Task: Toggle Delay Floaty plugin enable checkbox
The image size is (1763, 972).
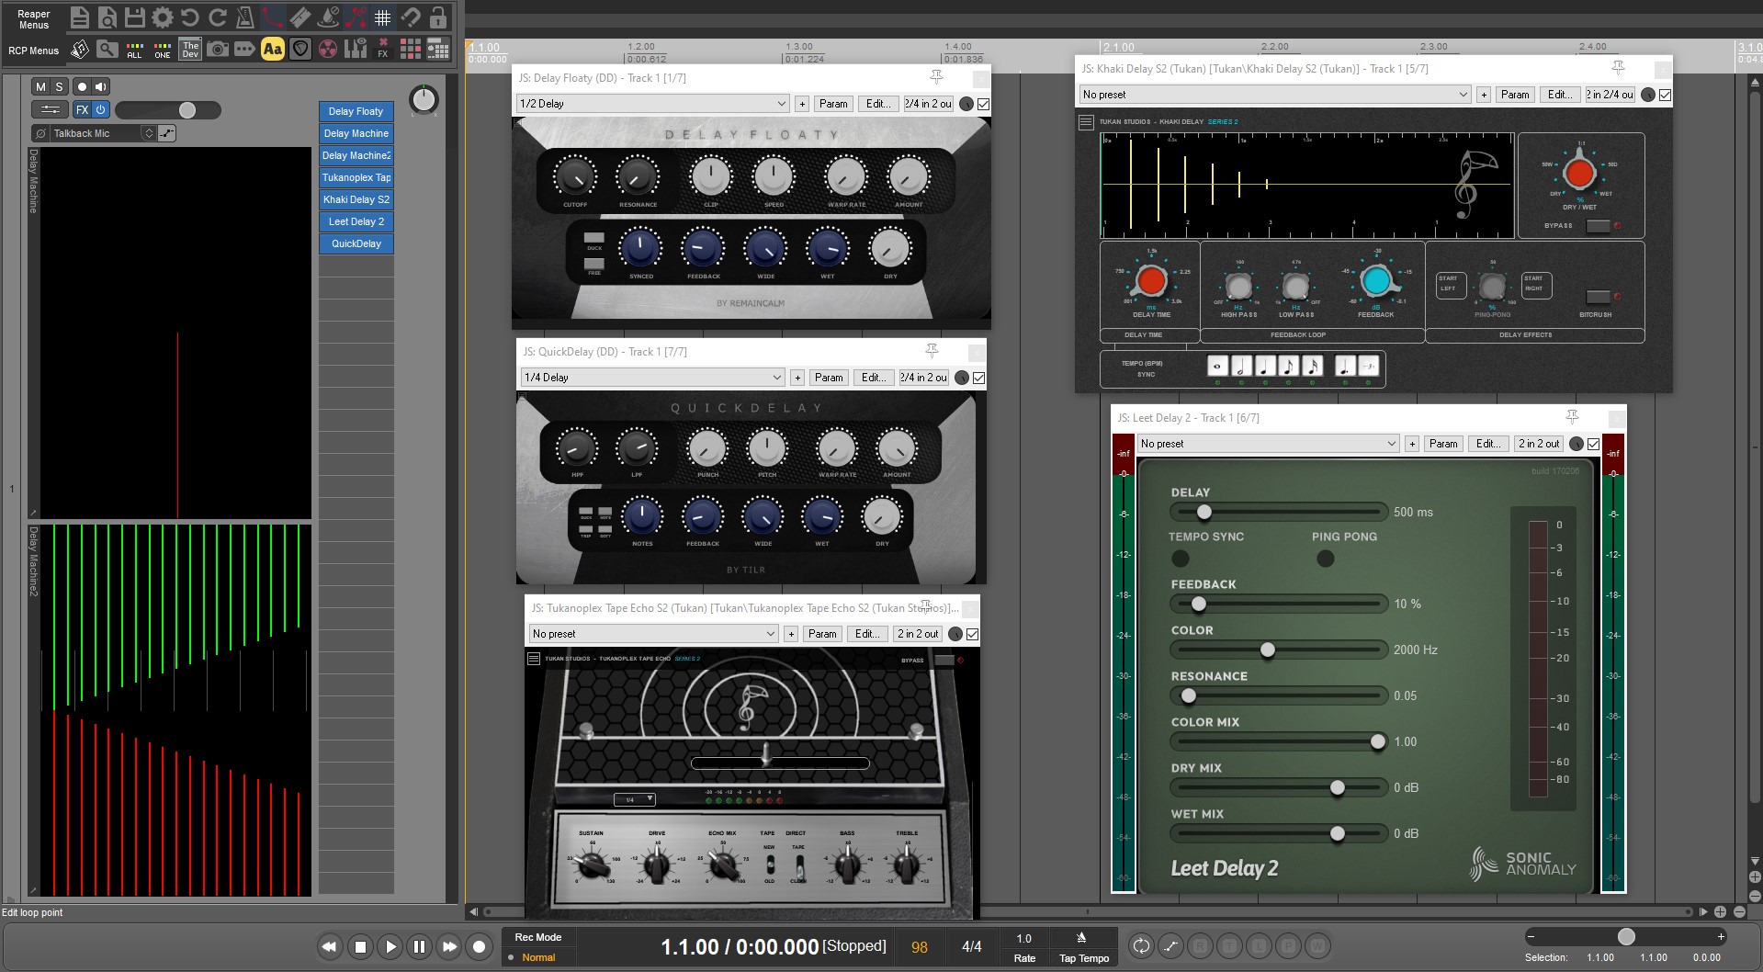Action: [x=984, y=104]
